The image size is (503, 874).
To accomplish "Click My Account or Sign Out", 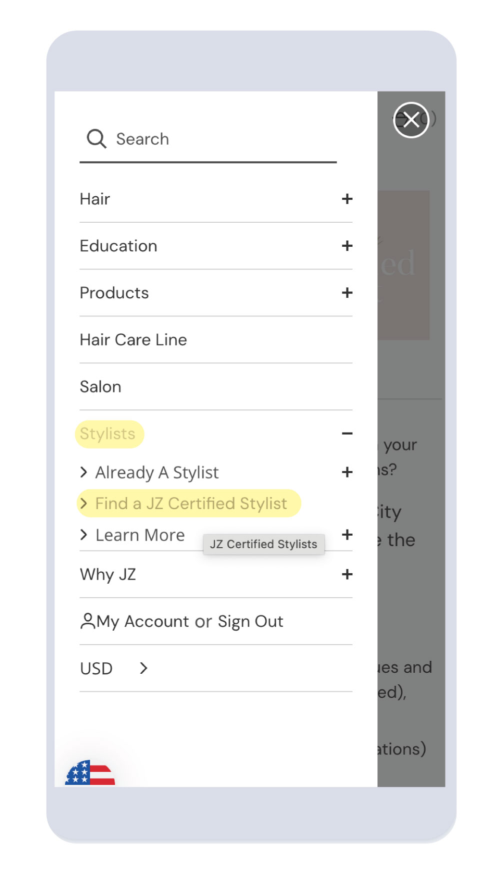I will (x=190, y=621).
